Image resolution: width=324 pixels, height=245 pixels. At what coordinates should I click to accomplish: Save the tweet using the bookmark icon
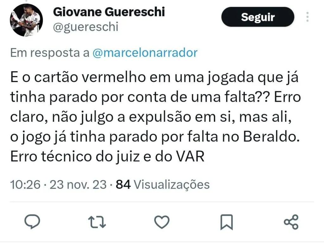tap(227, 222)
